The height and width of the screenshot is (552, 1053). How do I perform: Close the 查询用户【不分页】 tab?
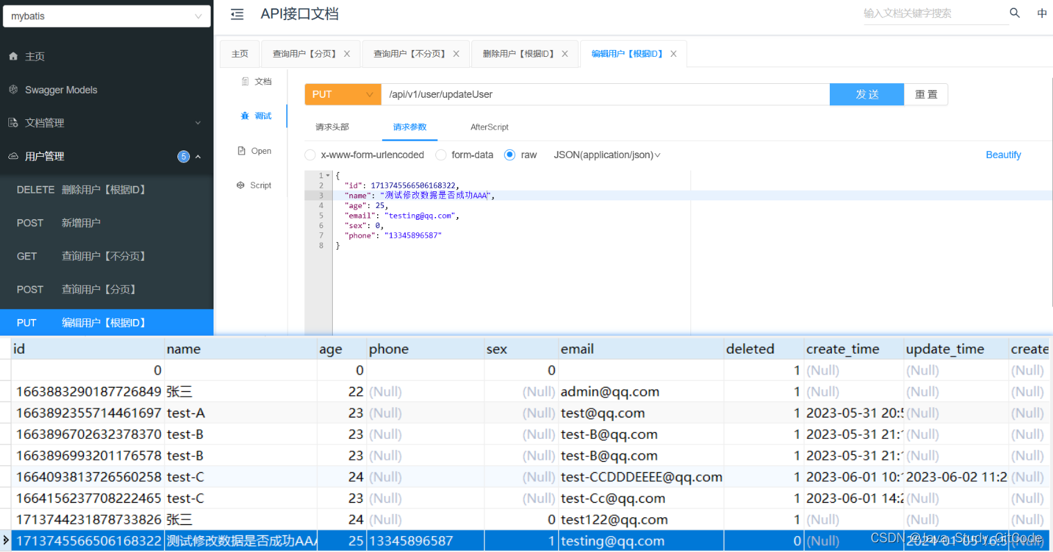[x=456, y=53]
